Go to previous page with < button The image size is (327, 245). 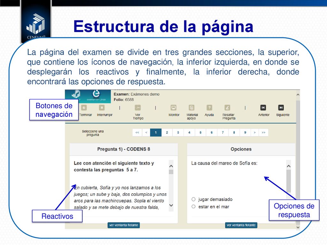(x=146, y=132)
